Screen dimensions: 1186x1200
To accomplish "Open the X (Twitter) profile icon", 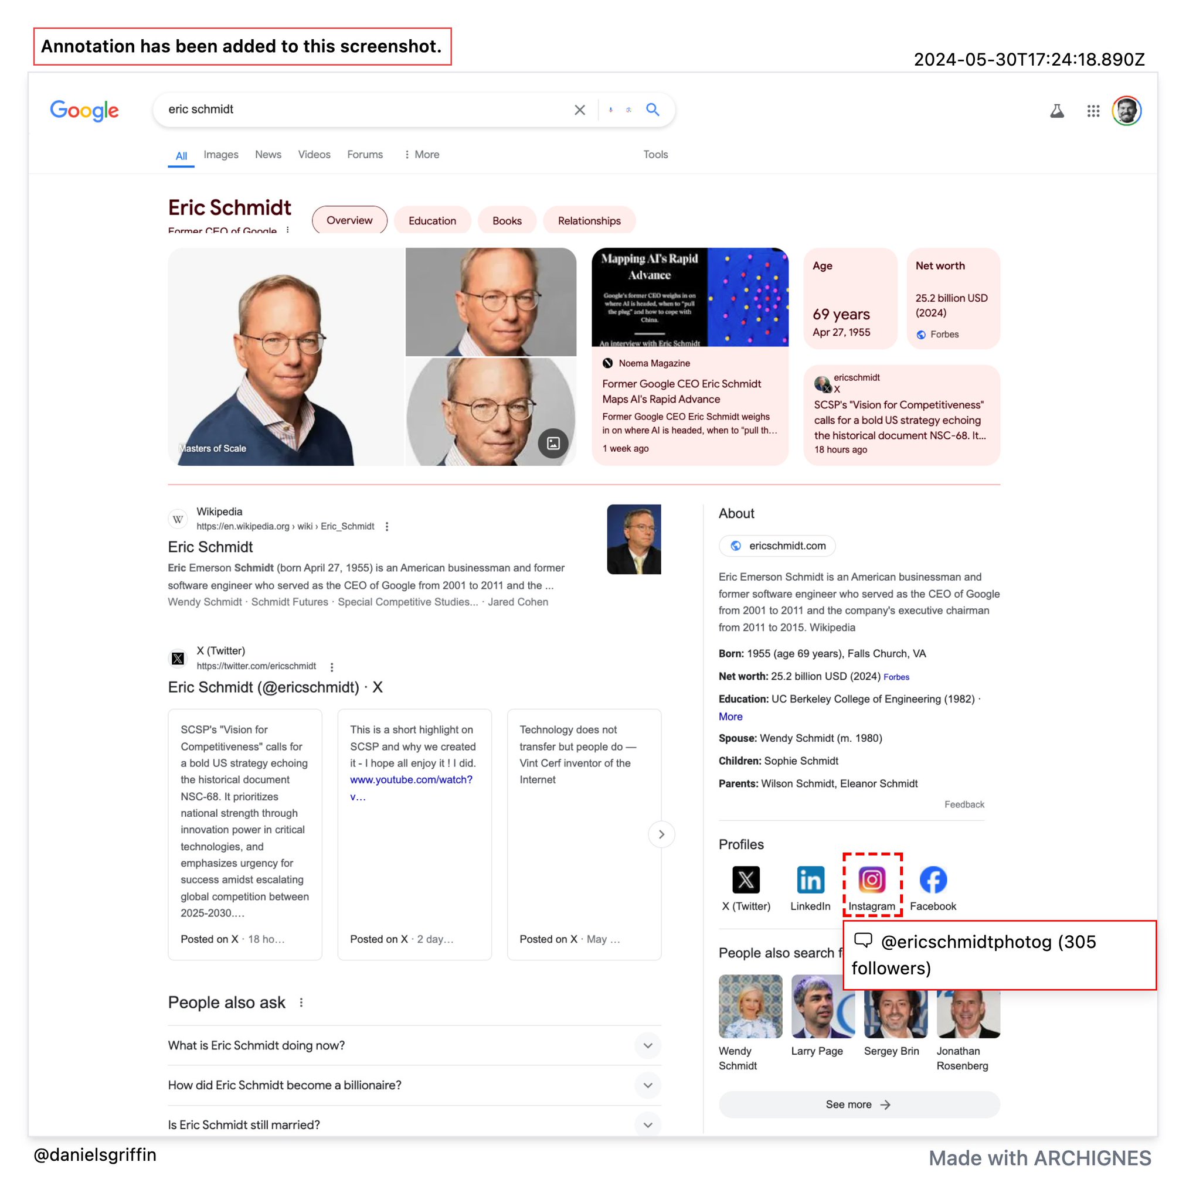I will click(746, 879).
